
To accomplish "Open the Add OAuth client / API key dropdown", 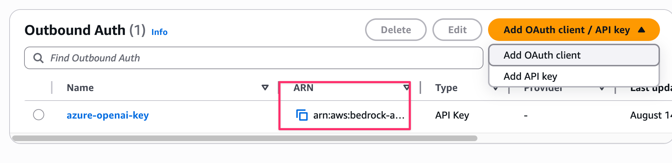I will [x=574, y=30].
